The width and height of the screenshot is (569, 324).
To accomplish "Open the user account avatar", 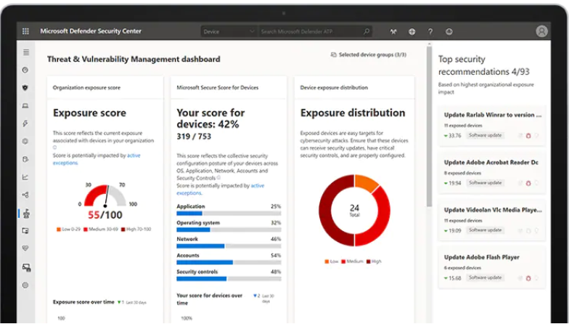I will click(541, 31).
